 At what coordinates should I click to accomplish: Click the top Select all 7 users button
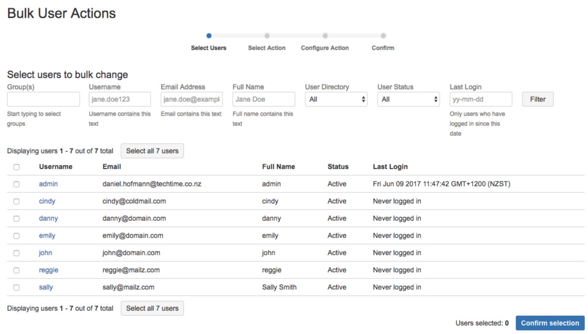(x=152, y=151)
